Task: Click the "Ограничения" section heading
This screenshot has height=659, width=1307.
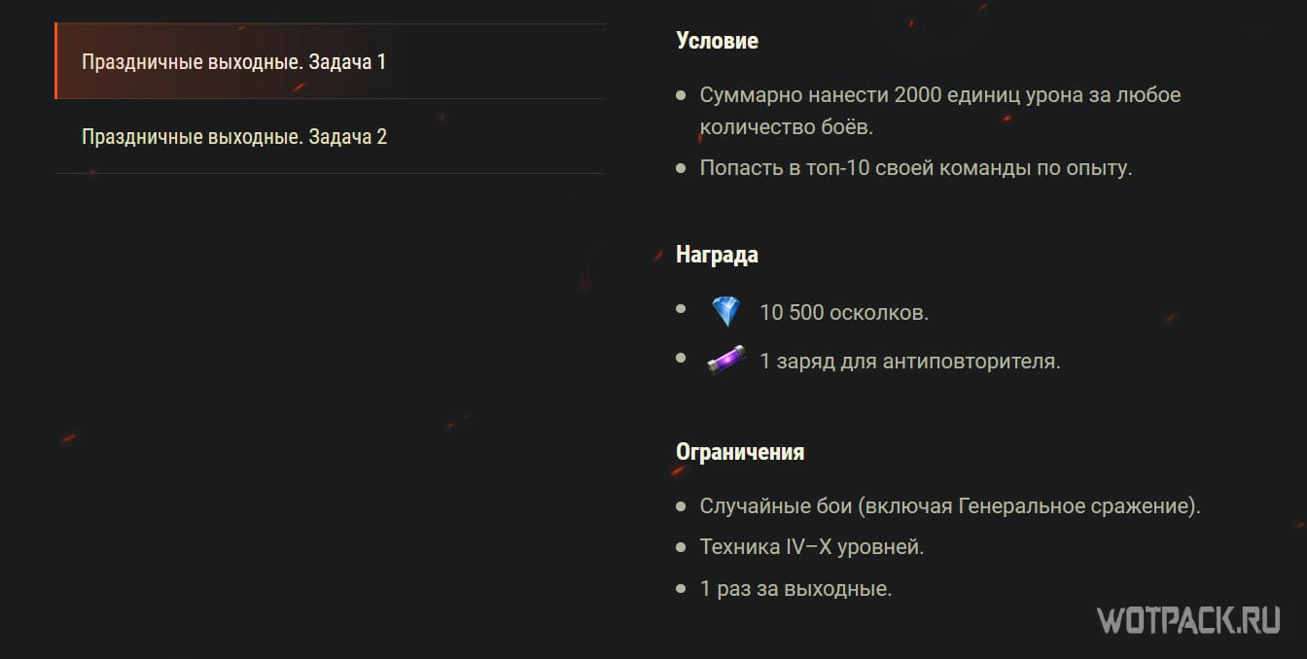Action: click(740, 452)
